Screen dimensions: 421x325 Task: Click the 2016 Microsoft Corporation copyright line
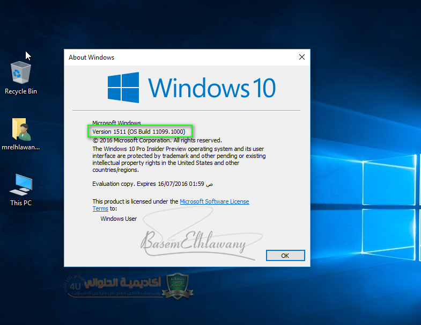(x=157, y=140)
